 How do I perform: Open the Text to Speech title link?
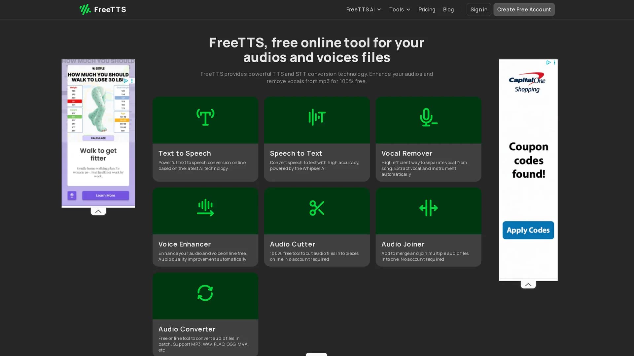(185, 153)
